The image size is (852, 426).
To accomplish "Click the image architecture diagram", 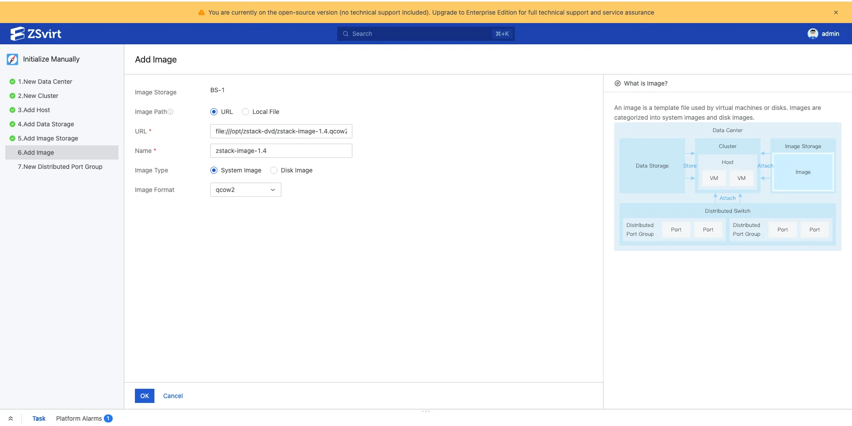I will click(x=728, y=187).
